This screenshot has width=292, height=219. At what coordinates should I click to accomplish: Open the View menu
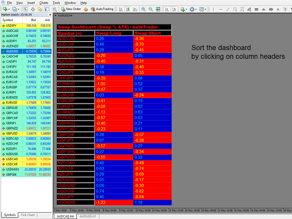tap(19, 3)
